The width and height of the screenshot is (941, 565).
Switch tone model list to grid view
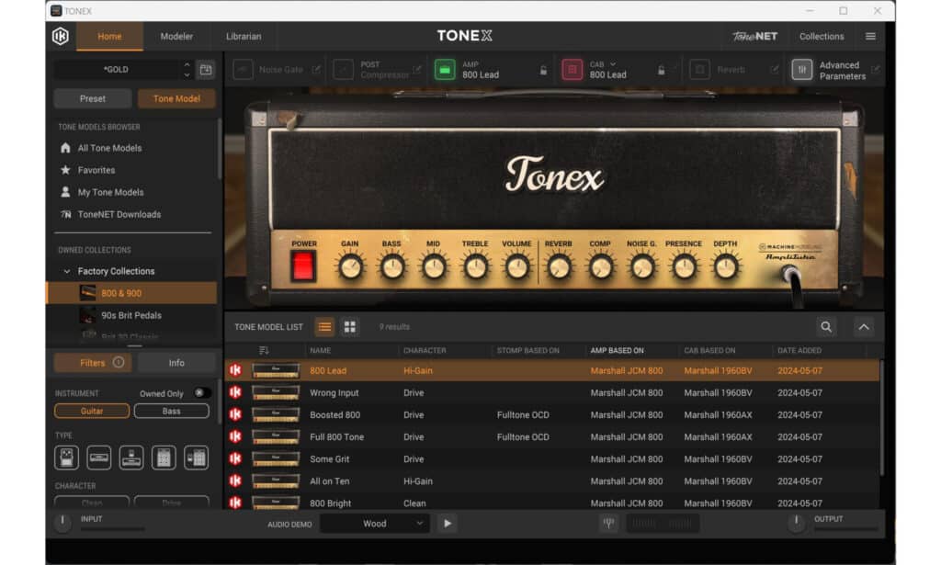coord(350,327)
